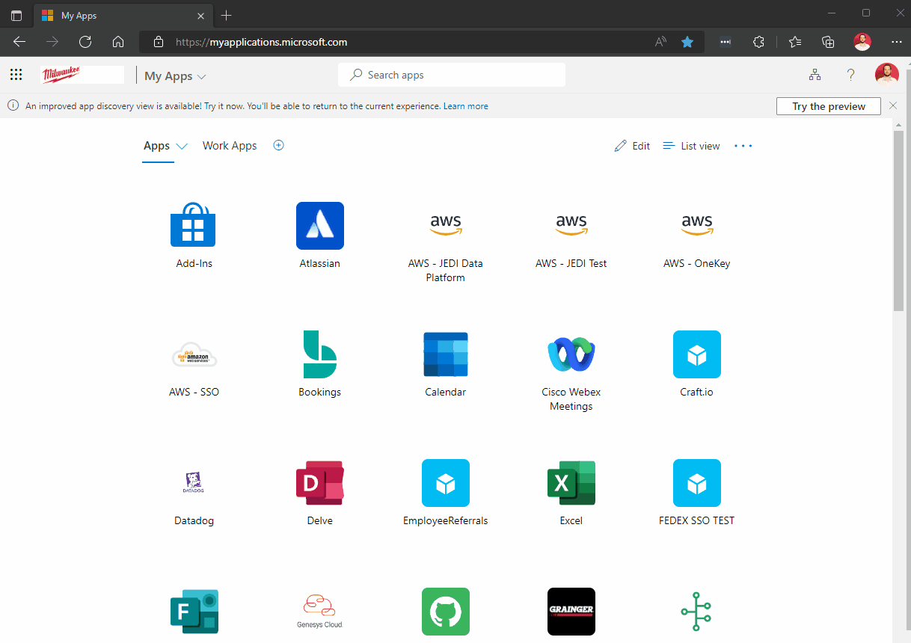This screenshot has width=911, height=643.
Task: Open the Craft.io app icon
Action: click(697, 354)
